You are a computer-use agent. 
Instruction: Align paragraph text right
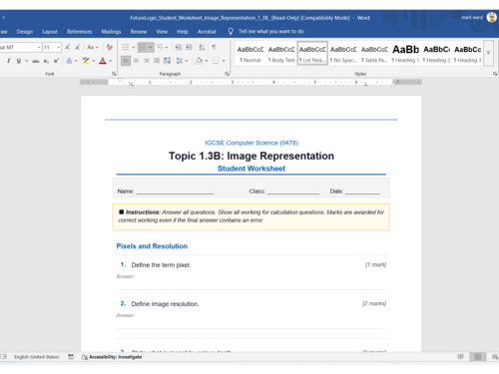coord(147,61)
